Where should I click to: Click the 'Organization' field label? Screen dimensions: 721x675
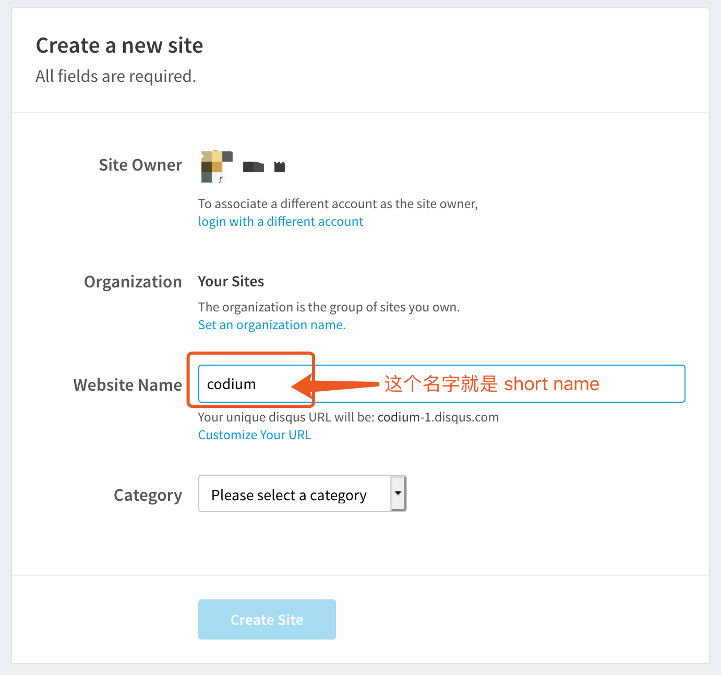click(x=133, y=282)
